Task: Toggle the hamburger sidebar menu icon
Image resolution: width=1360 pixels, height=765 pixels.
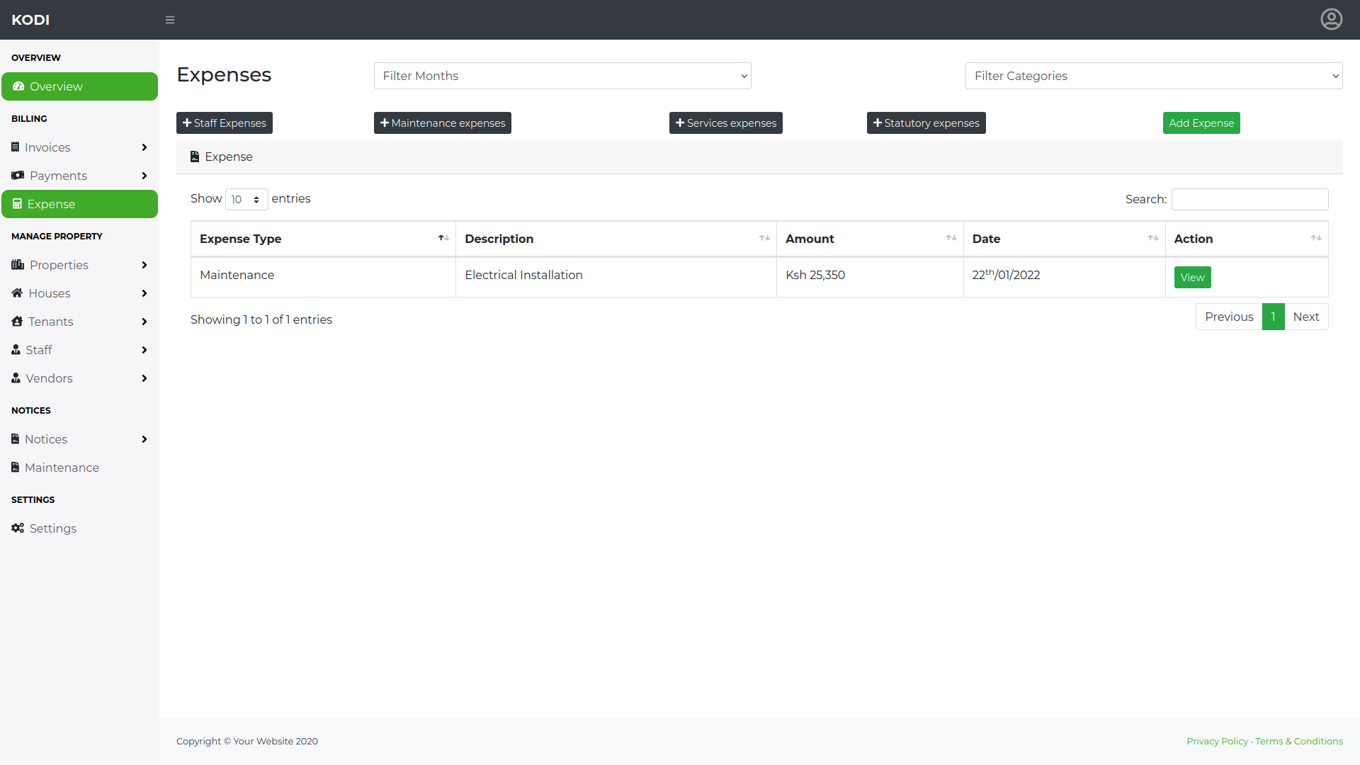Action: pos(170,20)
